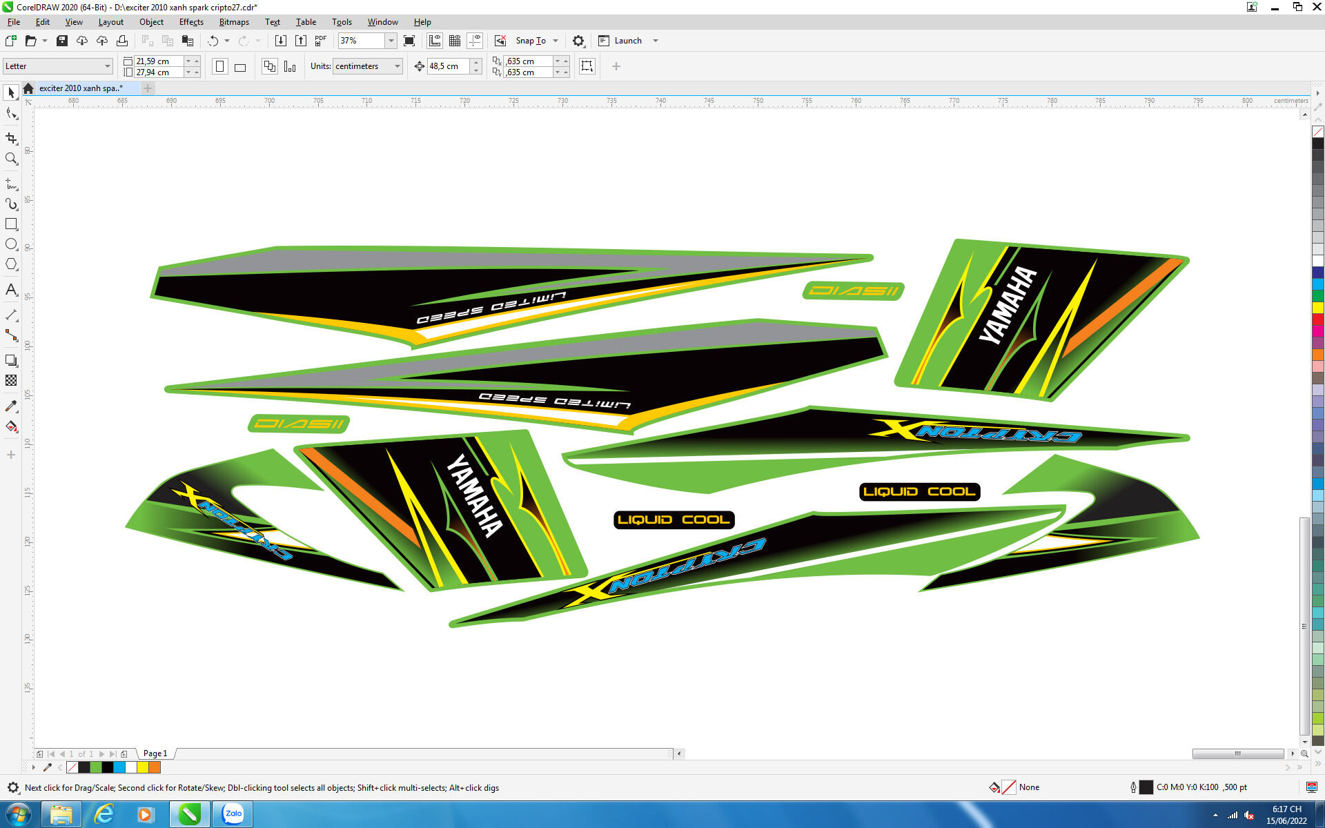Select the Color Eyedropper tool
Image resolution: width=1325 pixels, height=828 pixels.
[x=11, y=406]
